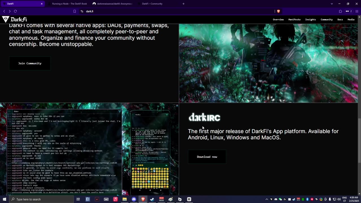Image resolution: width=361 pixels, height=203 pixels.
Task: Open the Insights nav item
Action: 311,19
